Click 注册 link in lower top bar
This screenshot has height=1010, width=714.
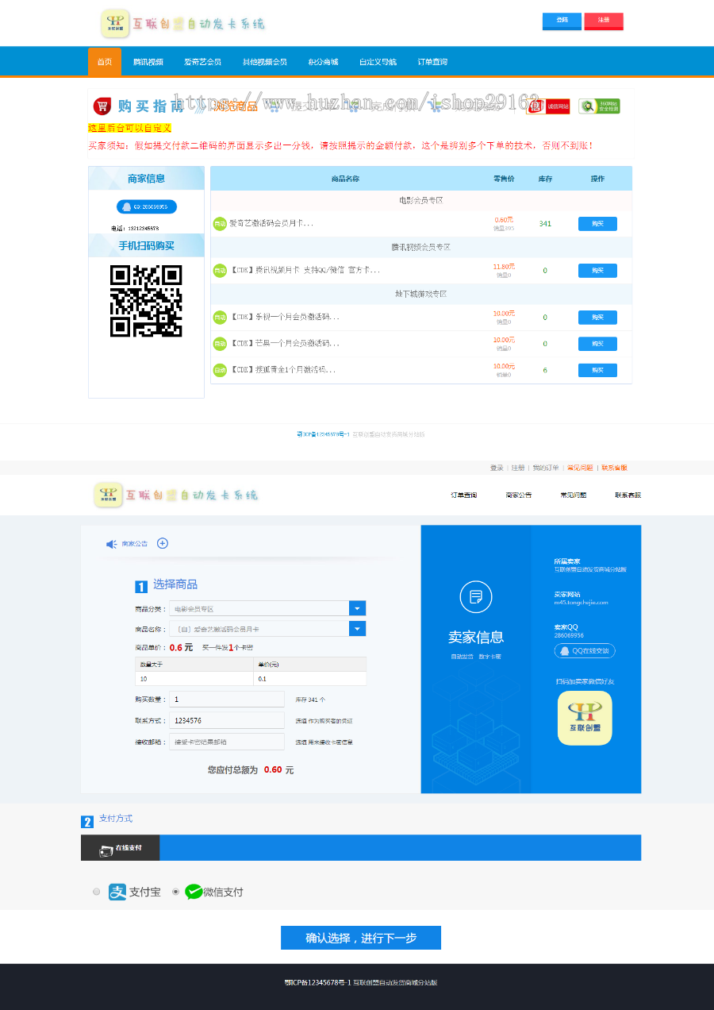(518, 468)
